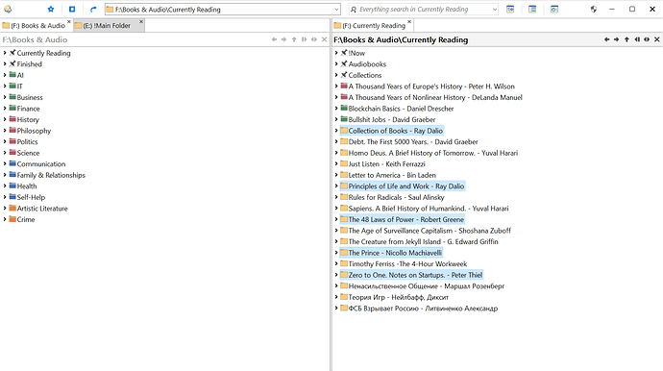The width and height of the screenshot is (663, 371).
Task: Open the Everything search dropdown arrow
Action: click(x=495, y=10)
